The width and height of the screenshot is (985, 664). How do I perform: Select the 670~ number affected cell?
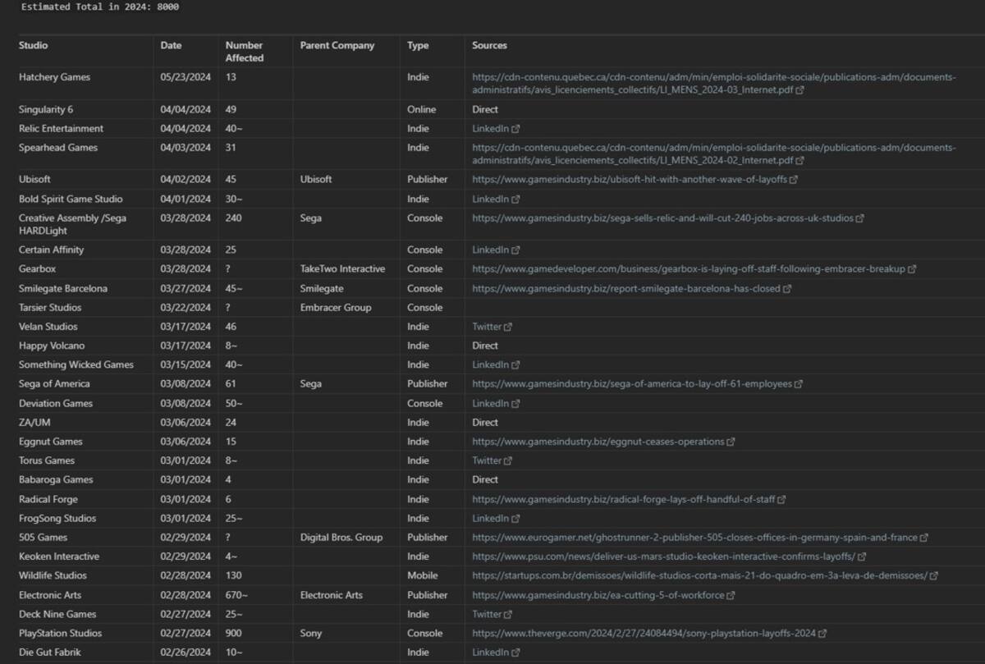tap(236, 595)
